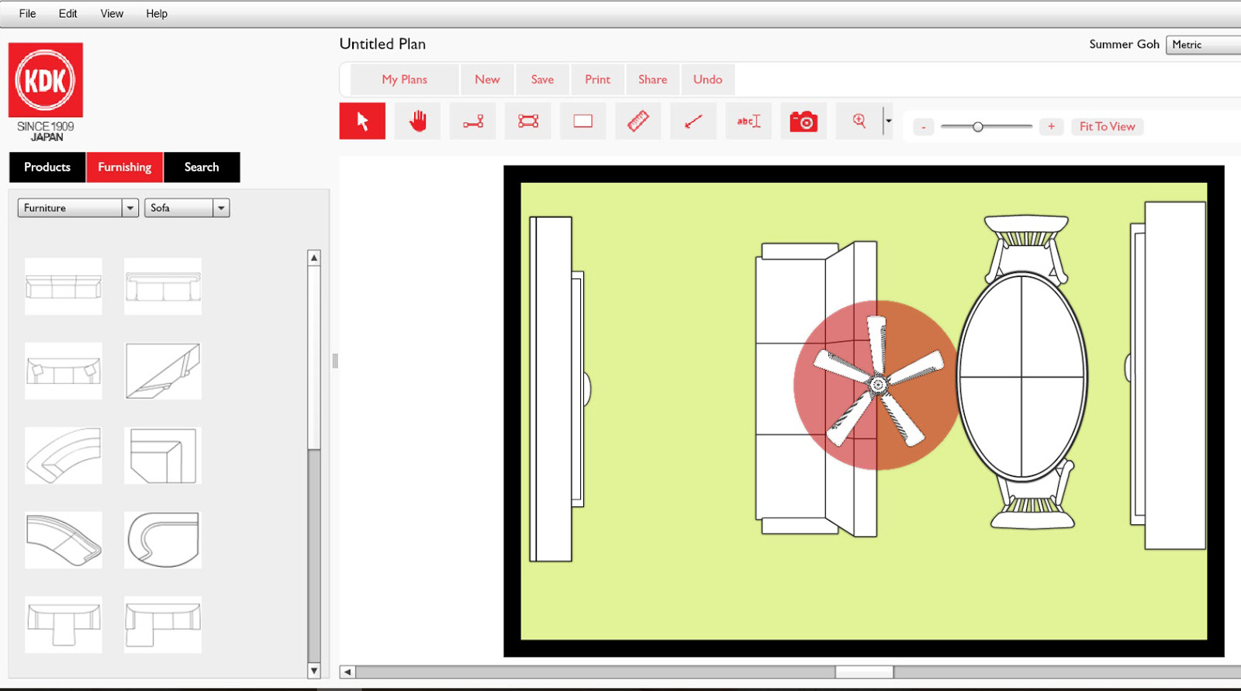The height and width of the screenshot is (691, 1241).
Task: Open the Sofa type dropdown
Action: coord(187,208)
